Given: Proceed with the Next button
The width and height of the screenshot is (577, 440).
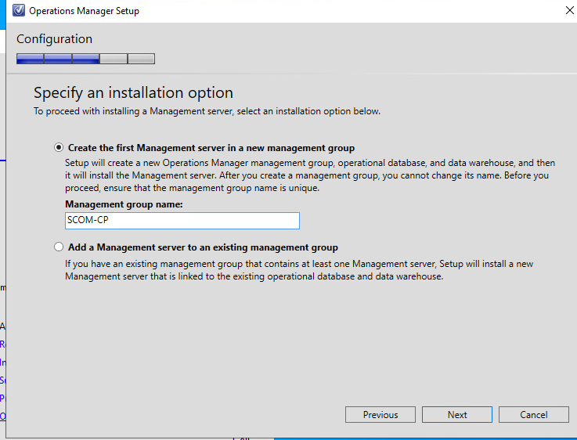Looking at the screenshot, I should pyautogui.click(x=457, y=415).
